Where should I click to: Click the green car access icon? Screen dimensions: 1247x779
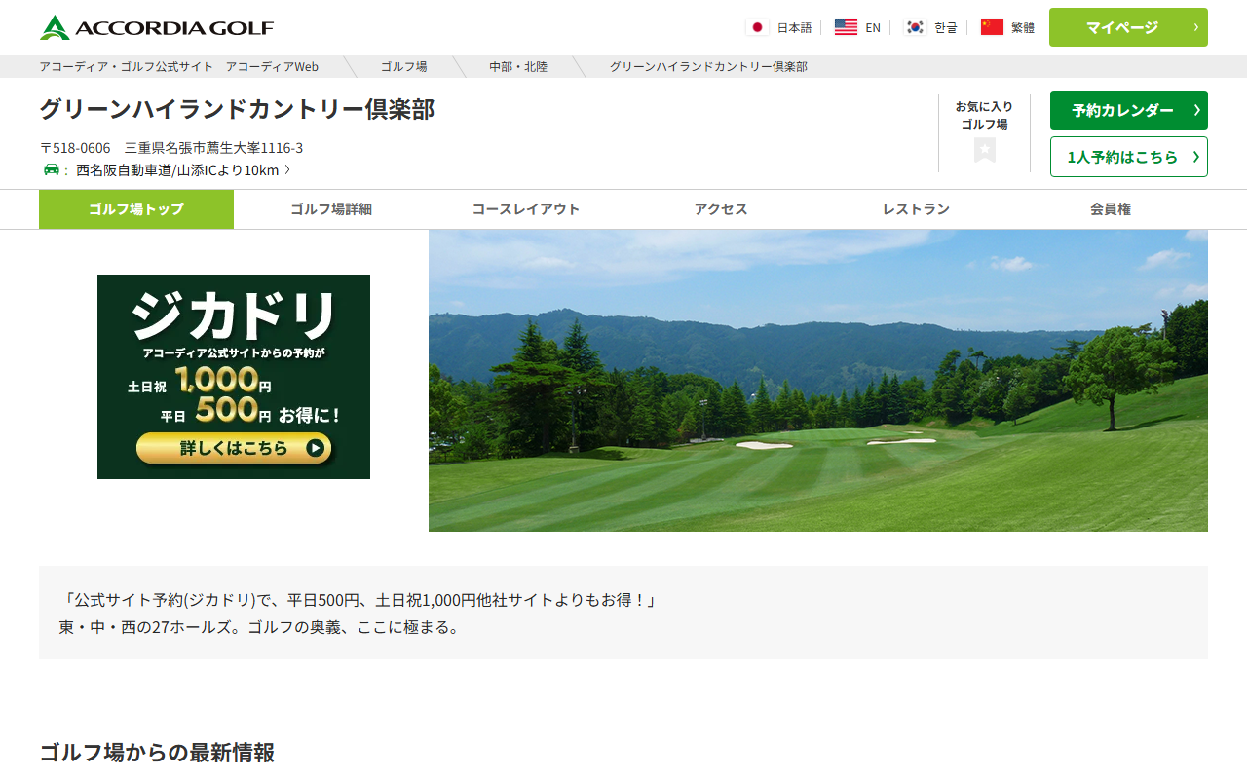pos(52,169)
